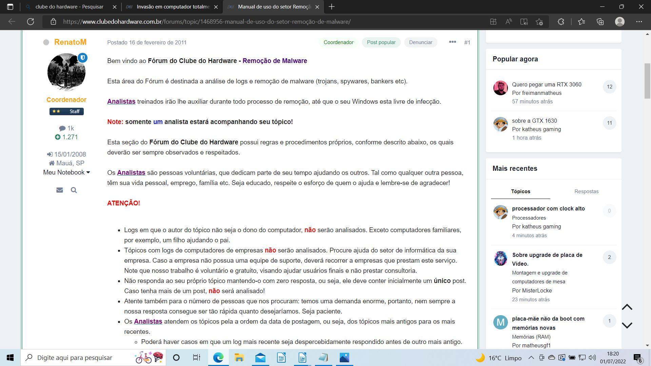Switch to 'Invasão em computador' tab

(x=173, y=6)
